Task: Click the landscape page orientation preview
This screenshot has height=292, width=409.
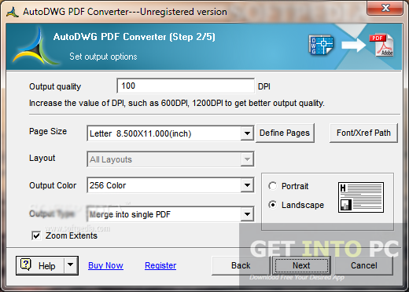Action: (x=361, y=197)
